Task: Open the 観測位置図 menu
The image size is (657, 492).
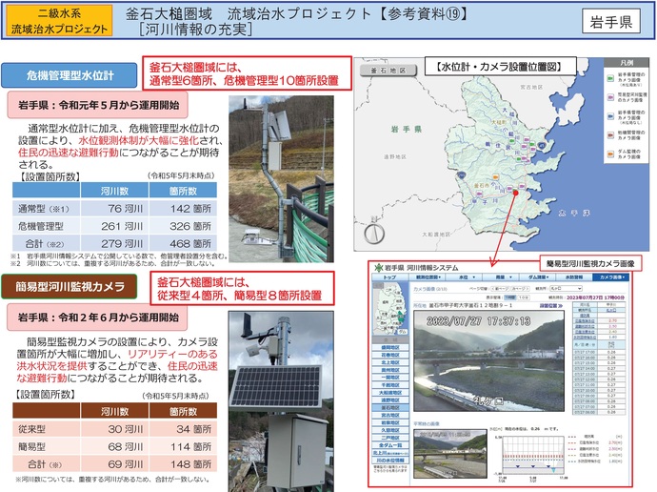Action: coord(427,277)
